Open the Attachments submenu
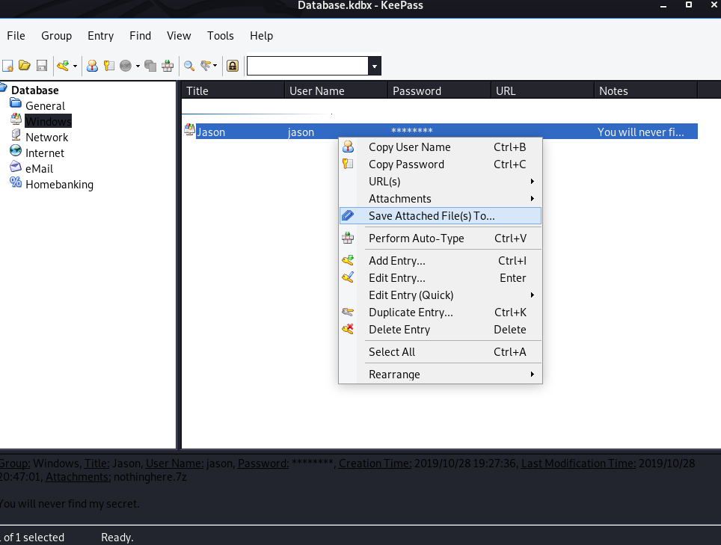This screenshot has height=545, width=721. coord(399,198)
